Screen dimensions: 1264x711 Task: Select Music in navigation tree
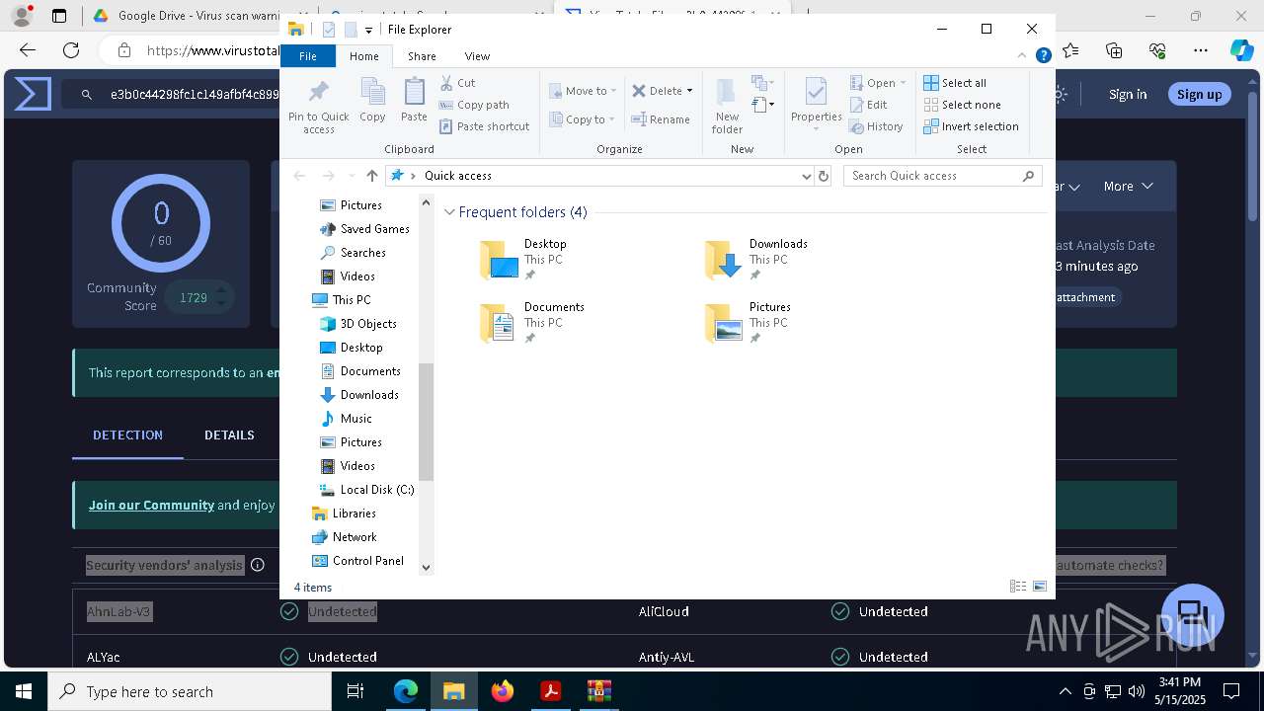[x=347, y=419]
